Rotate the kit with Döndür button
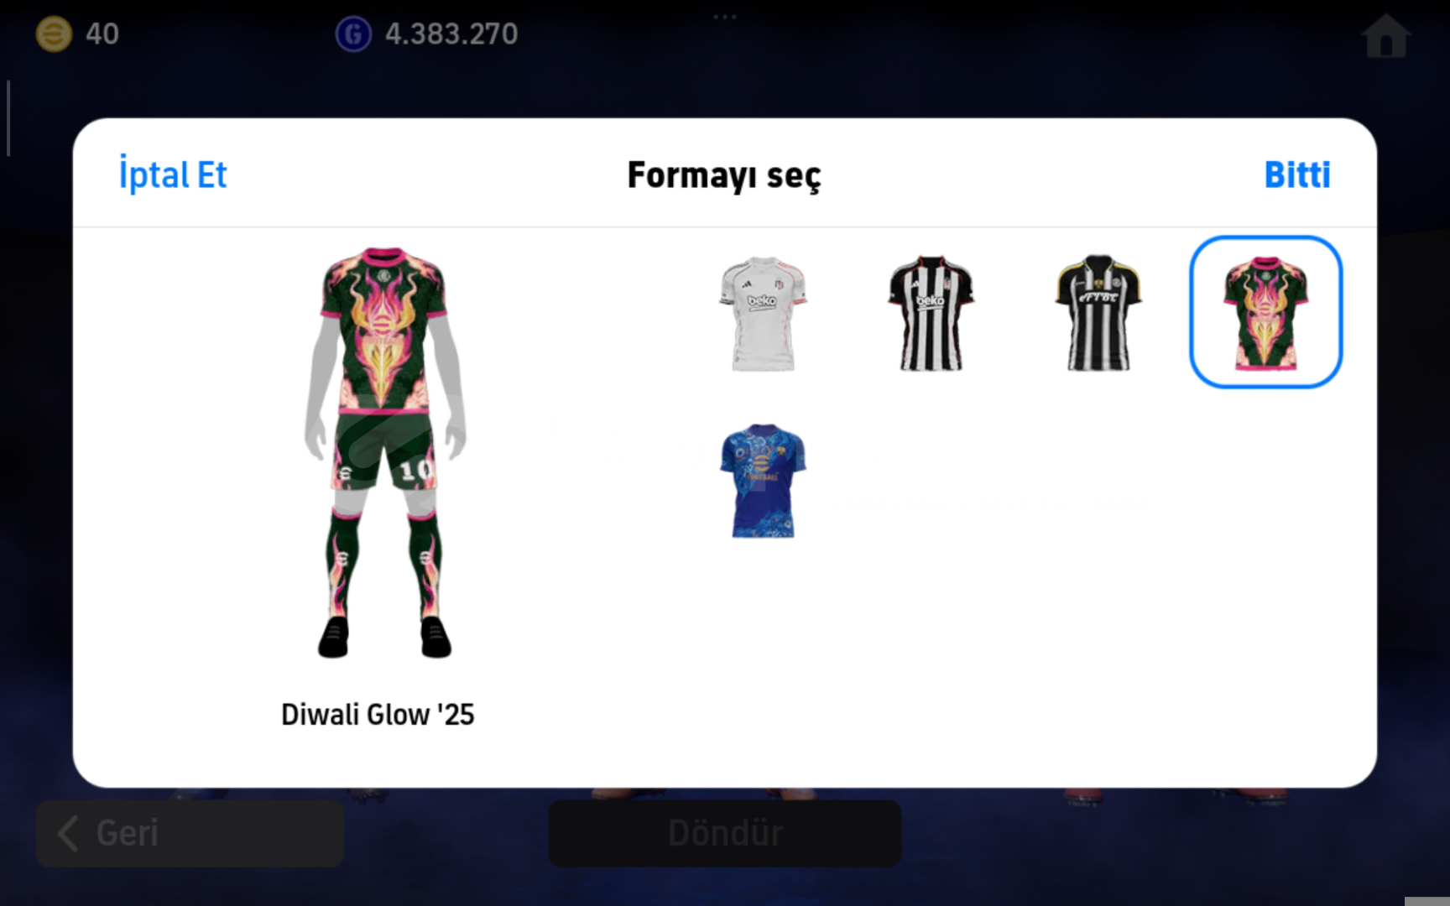 point(725,833)
